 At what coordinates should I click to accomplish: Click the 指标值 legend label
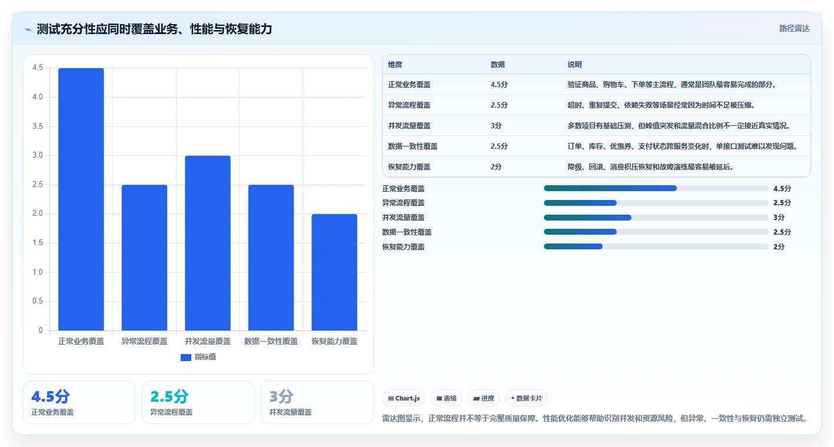click(205, 357)
